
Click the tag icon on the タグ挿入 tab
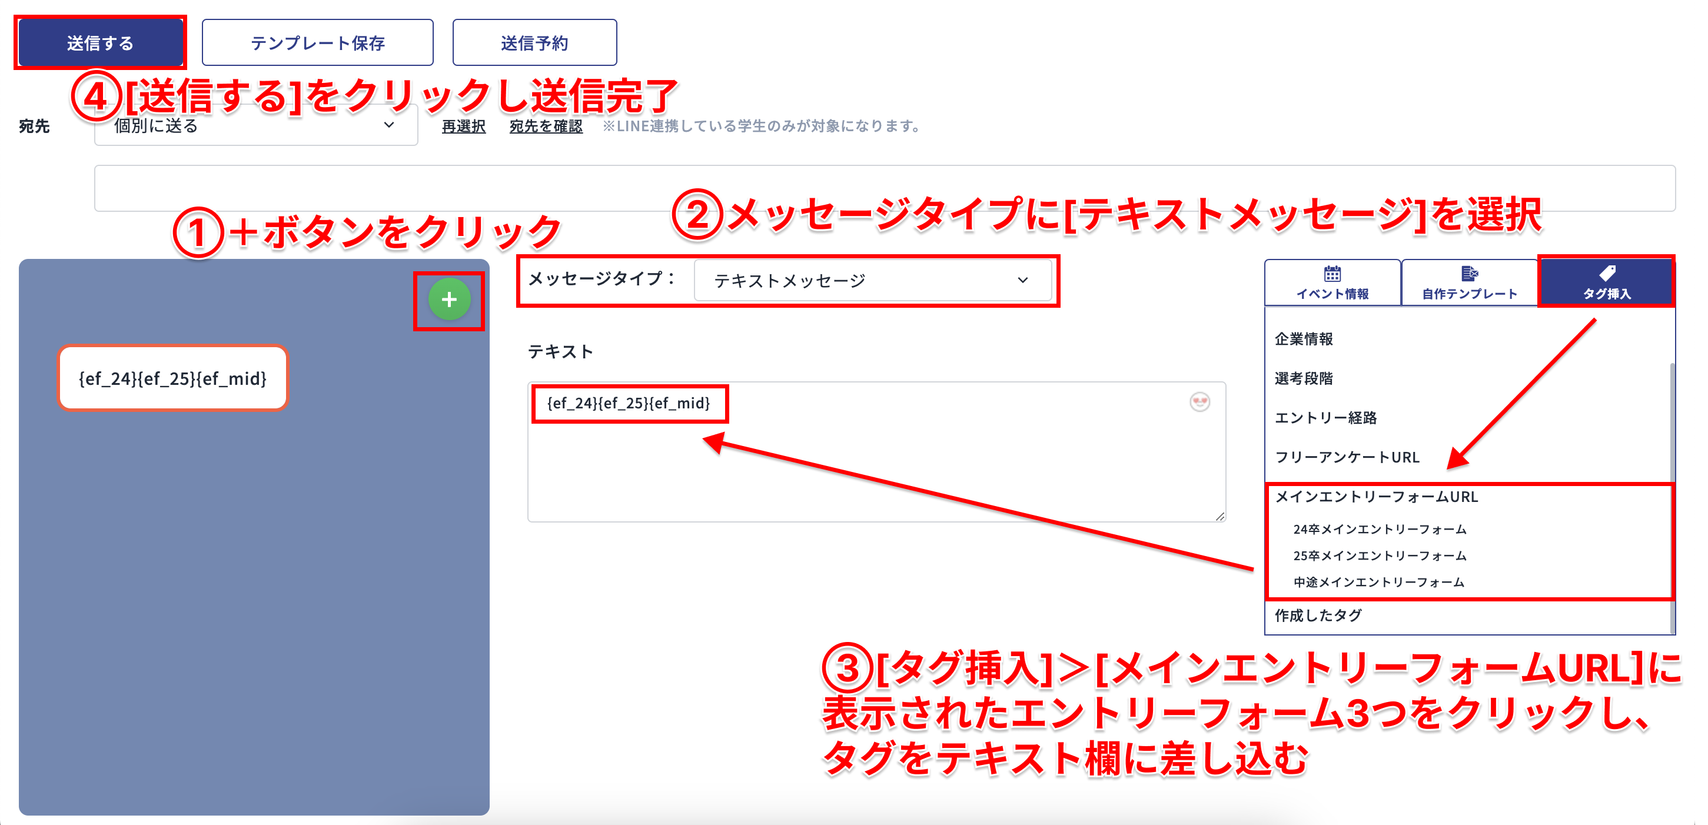point(1607,274)
